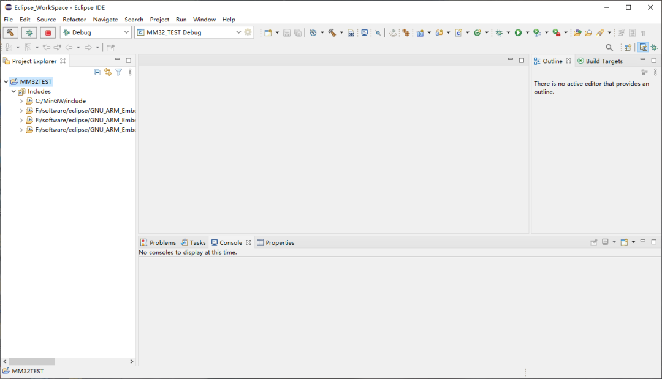The height and width of the screenshot is (379, 662).
Task: Click the Open Console icon in Console toolbar
Action: [624, 242]
